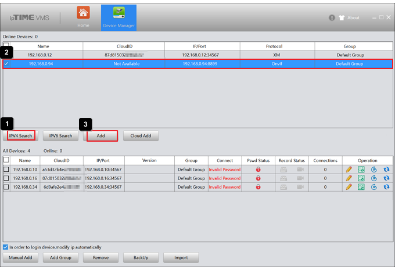Screen dimensions: 395x270
Task: Click the disk record icon for 192.168.0.10
Action: [283, 170]
